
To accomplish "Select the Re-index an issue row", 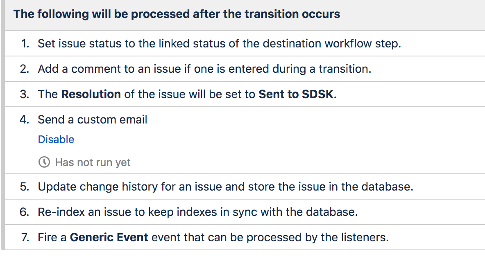I will pyautogui.click(x=245, y=212).
